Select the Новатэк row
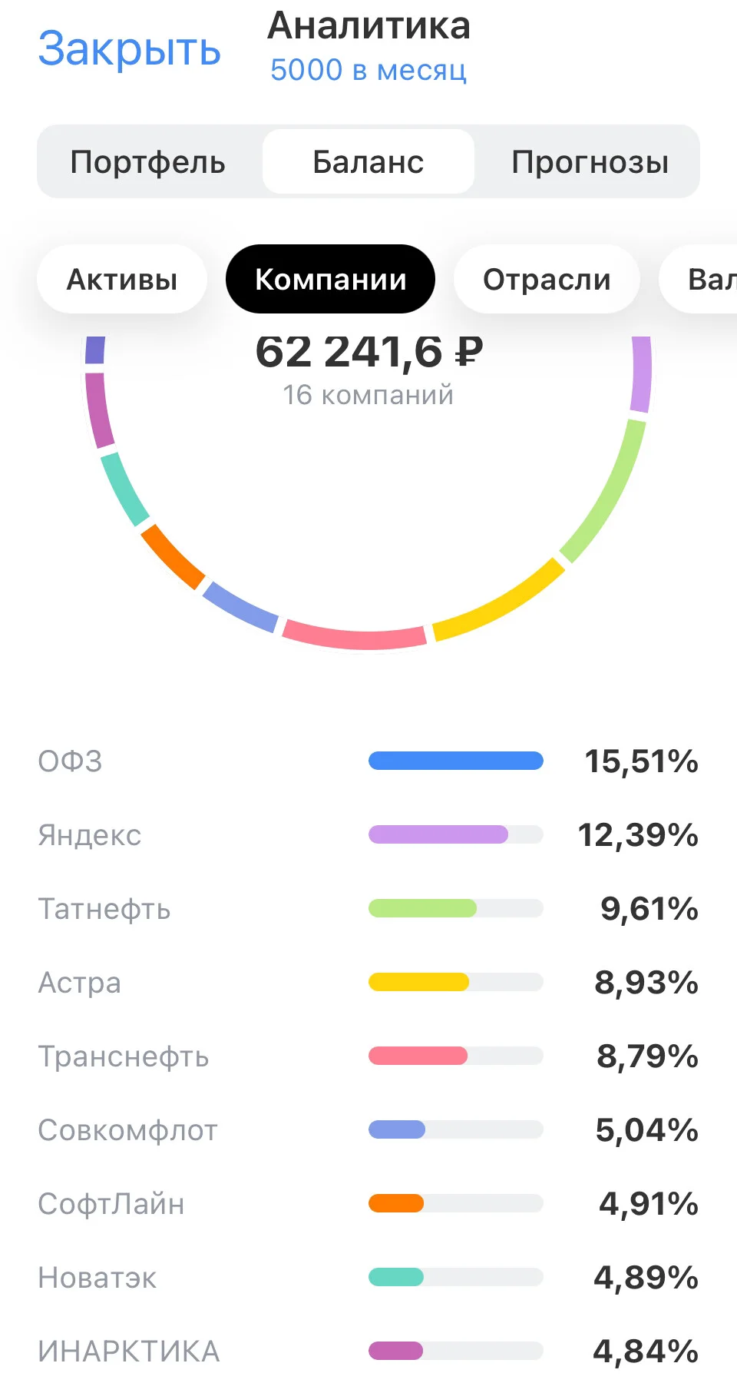This screenshot has width=737, height=1383. click(x=368, y=1278)
